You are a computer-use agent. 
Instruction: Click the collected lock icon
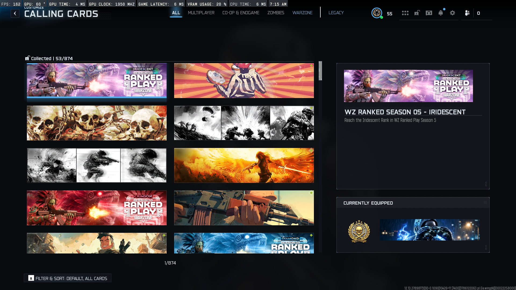point(27,58)
